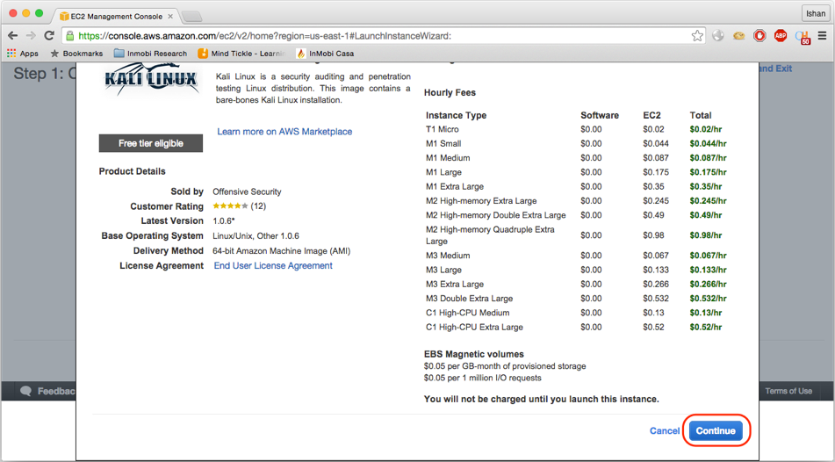Click the M3 Large instance type
The image size is (835, 462).
[443, 270]
